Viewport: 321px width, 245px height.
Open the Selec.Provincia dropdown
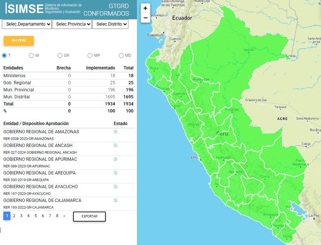[x=72, y=24]
